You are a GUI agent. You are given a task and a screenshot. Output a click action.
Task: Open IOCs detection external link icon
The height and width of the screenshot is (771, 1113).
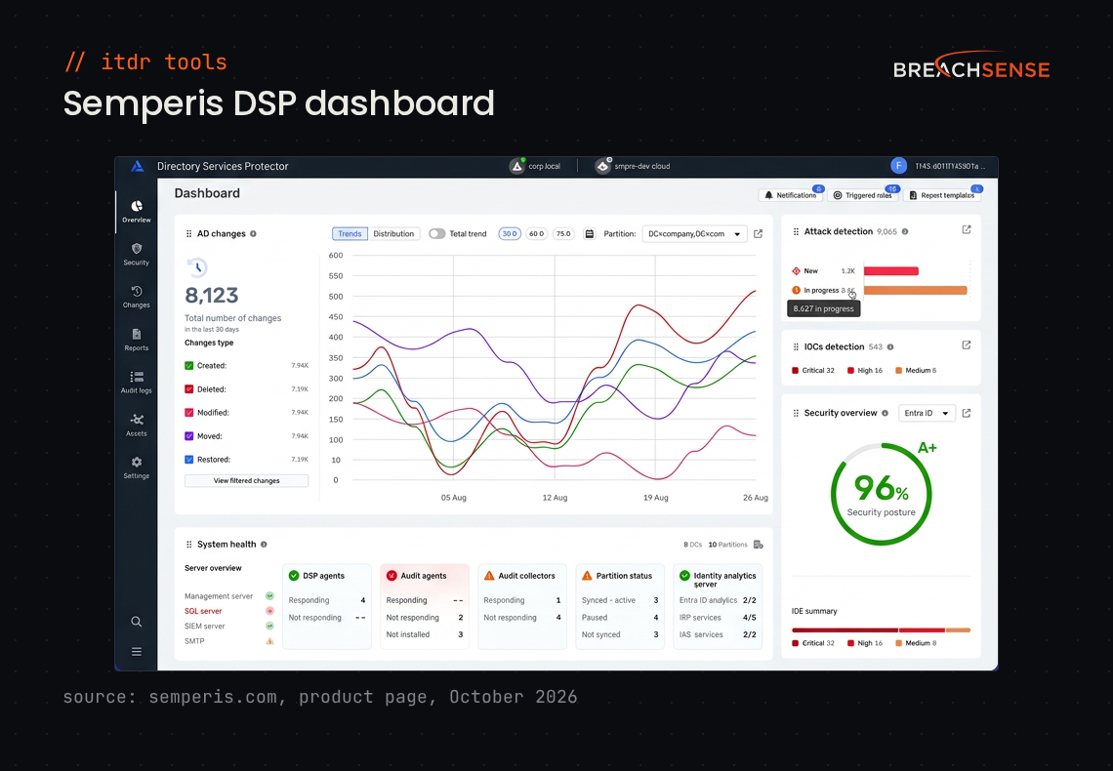[x=967, y=345]
